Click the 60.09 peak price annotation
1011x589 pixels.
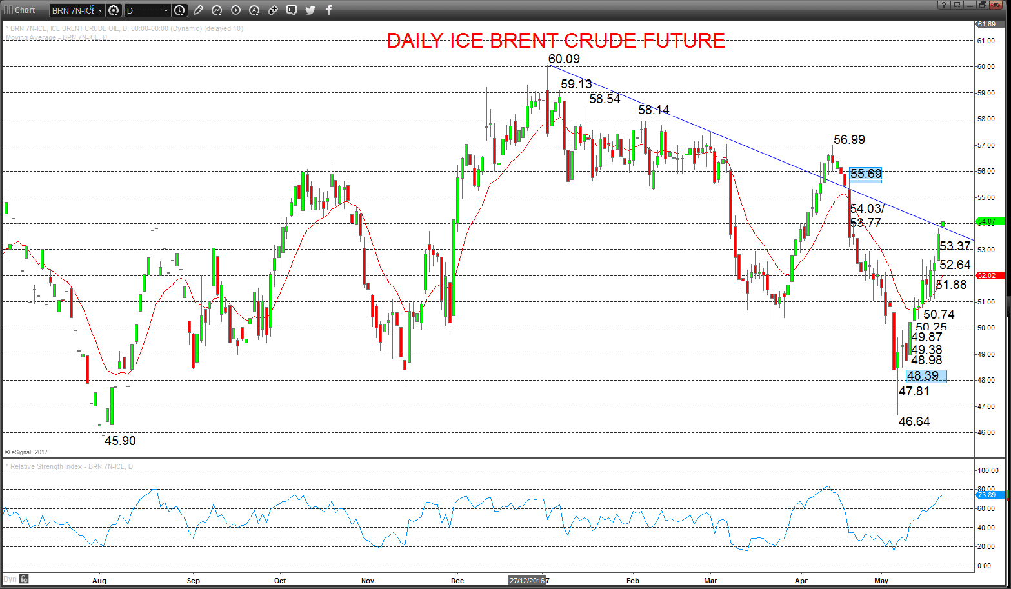point(564,59)
